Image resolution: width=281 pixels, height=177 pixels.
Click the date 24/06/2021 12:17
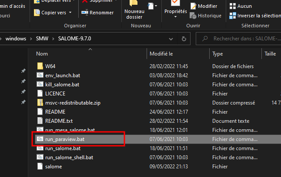169,112
